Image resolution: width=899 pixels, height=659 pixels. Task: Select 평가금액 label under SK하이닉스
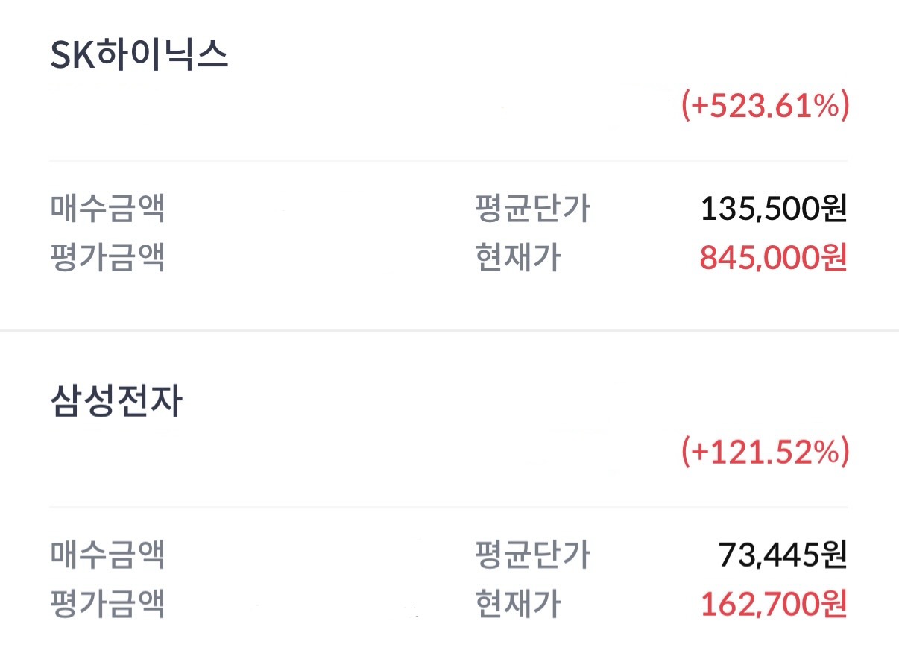(107, 258)
